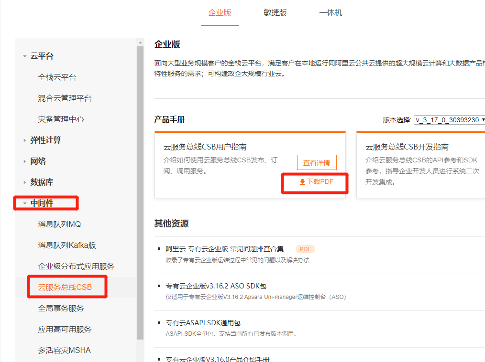Open 专有云企业版V3.16.0产品介绍手册 link
The height and width of the screenshot is (362, 485).
point(218,359)
